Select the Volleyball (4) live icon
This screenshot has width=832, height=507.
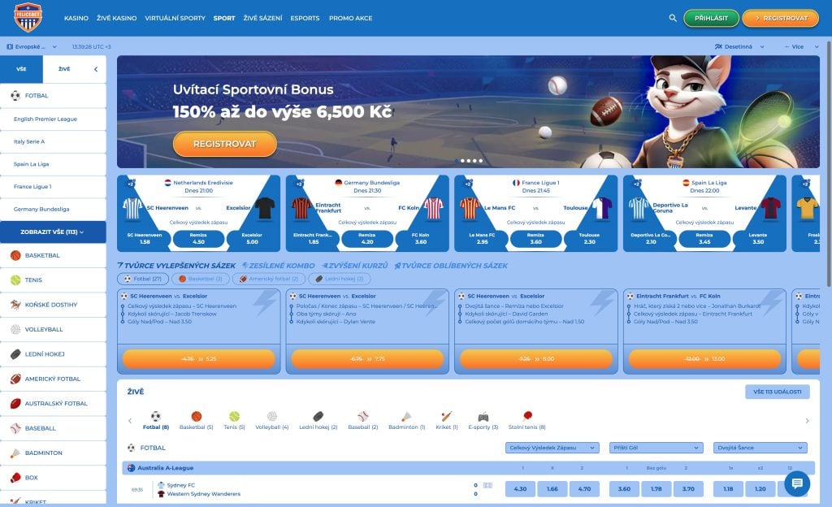click(271, 416)
